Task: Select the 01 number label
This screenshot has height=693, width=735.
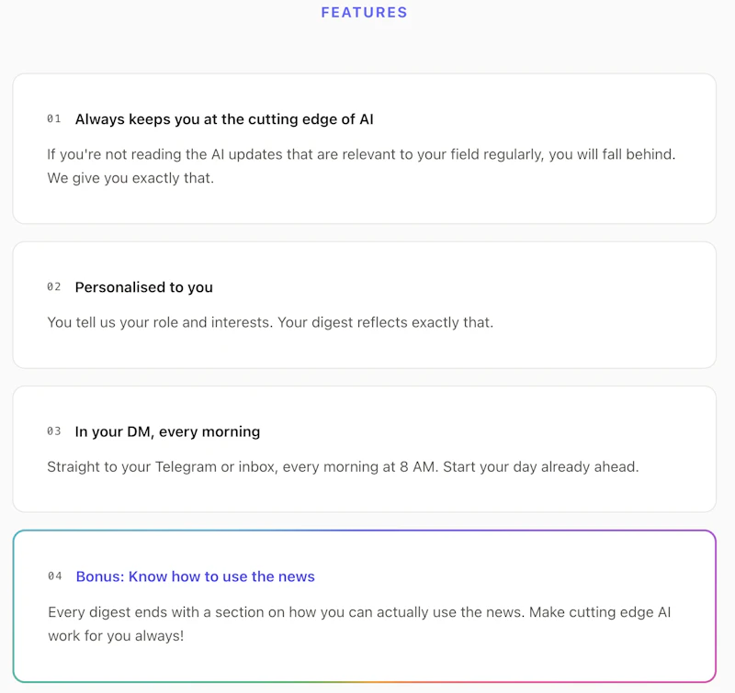Action: [54, 119]
